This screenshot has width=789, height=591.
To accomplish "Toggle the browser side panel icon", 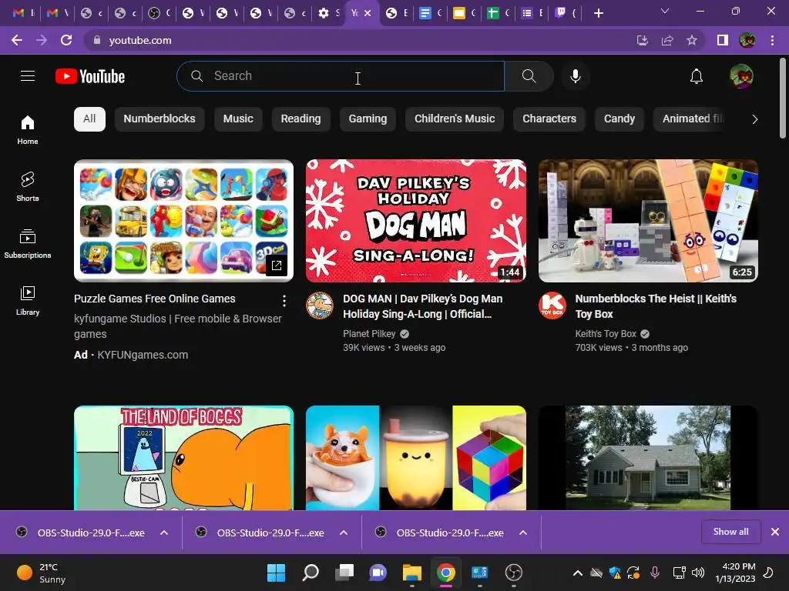I will [x=723, y=40].
